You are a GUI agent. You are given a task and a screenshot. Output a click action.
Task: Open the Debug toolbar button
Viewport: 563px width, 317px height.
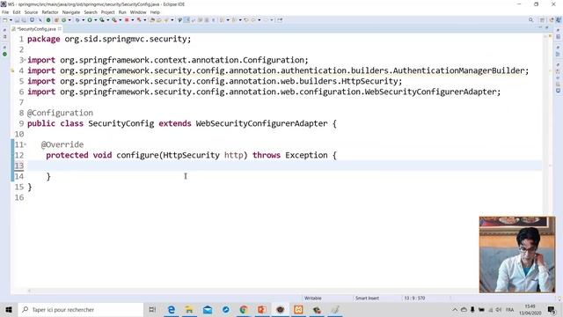[77, 20]
